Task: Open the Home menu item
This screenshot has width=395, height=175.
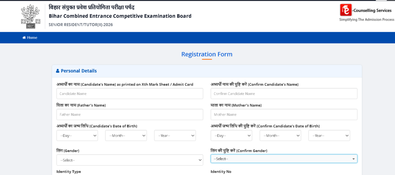Action: click(30, 37)
